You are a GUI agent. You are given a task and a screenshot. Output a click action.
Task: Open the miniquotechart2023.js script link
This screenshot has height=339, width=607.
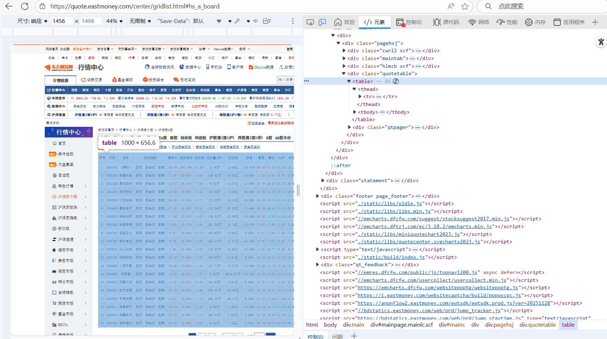coord(409,234)
